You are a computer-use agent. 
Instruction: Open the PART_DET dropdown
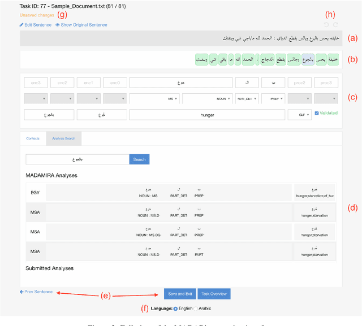pos(247,99)
